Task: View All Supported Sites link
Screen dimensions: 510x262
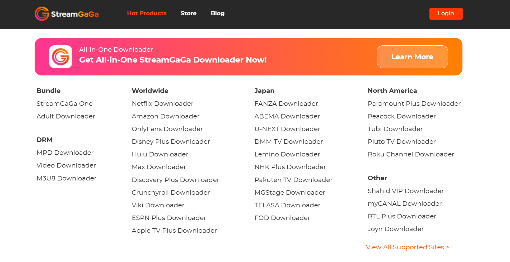Action: pos(407,247)
